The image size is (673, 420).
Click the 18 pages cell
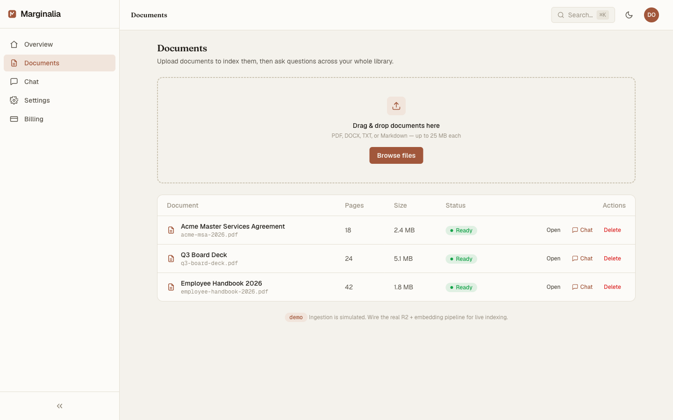[x=348, y=230]
